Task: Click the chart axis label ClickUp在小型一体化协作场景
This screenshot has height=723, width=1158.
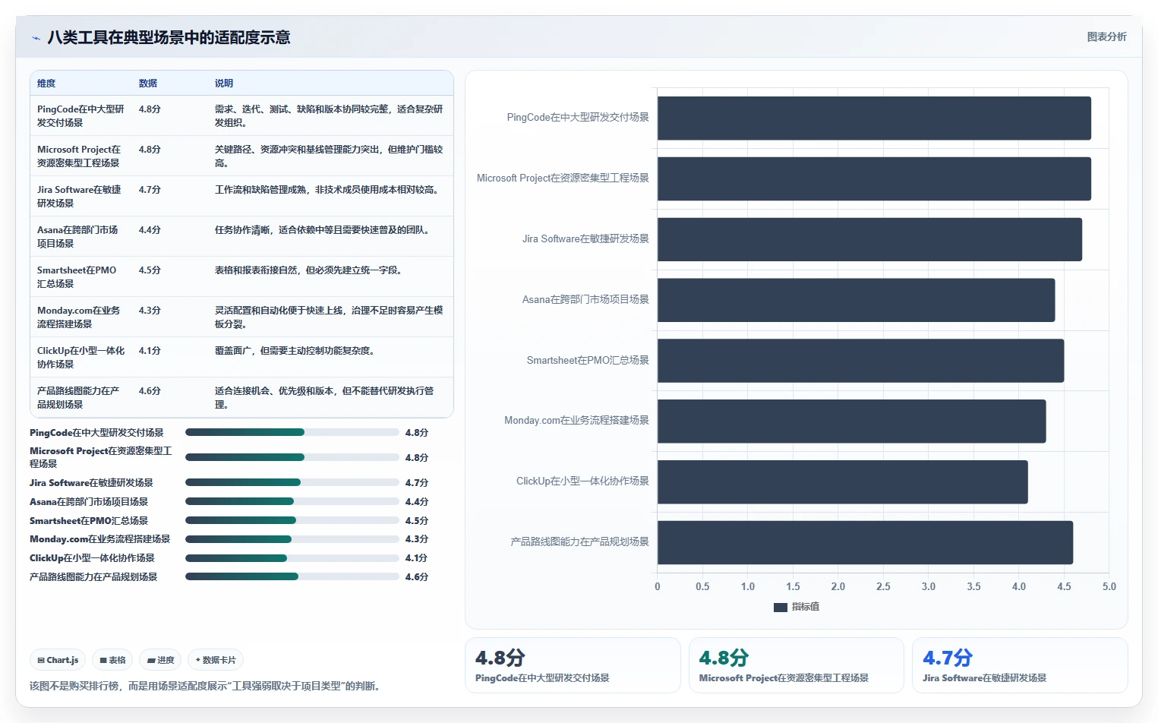Action: (582, 481)
